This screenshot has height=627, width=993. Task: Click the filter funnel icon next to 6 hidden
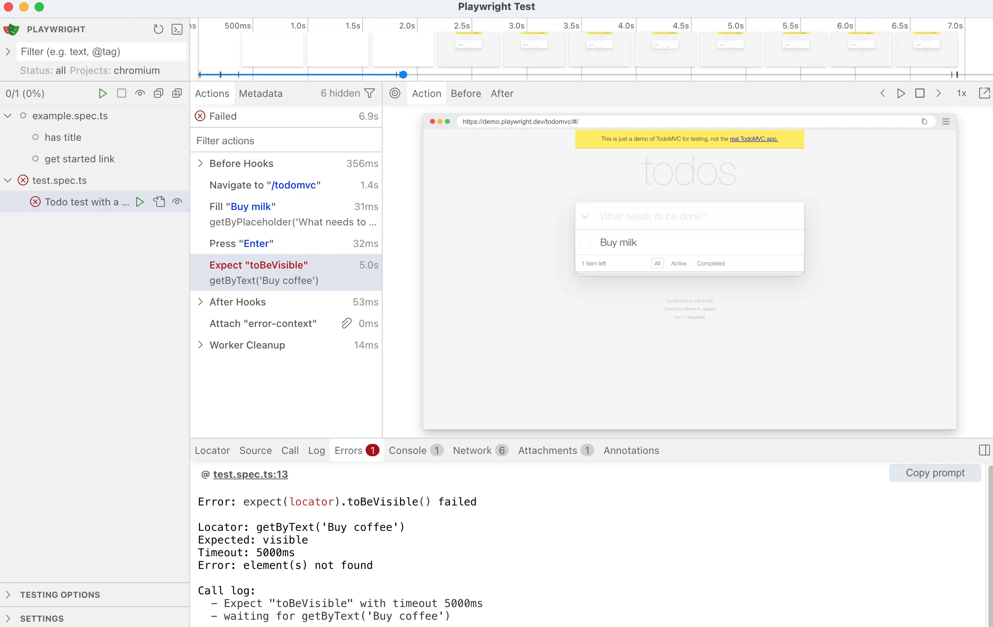[370, 93]
